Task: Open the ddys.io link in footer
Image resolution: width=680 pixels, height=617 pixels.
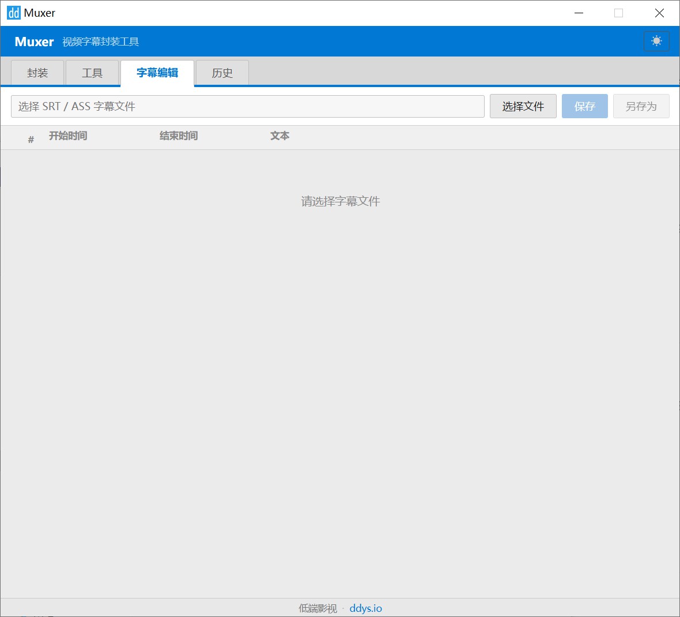Action: pos(365,608)
